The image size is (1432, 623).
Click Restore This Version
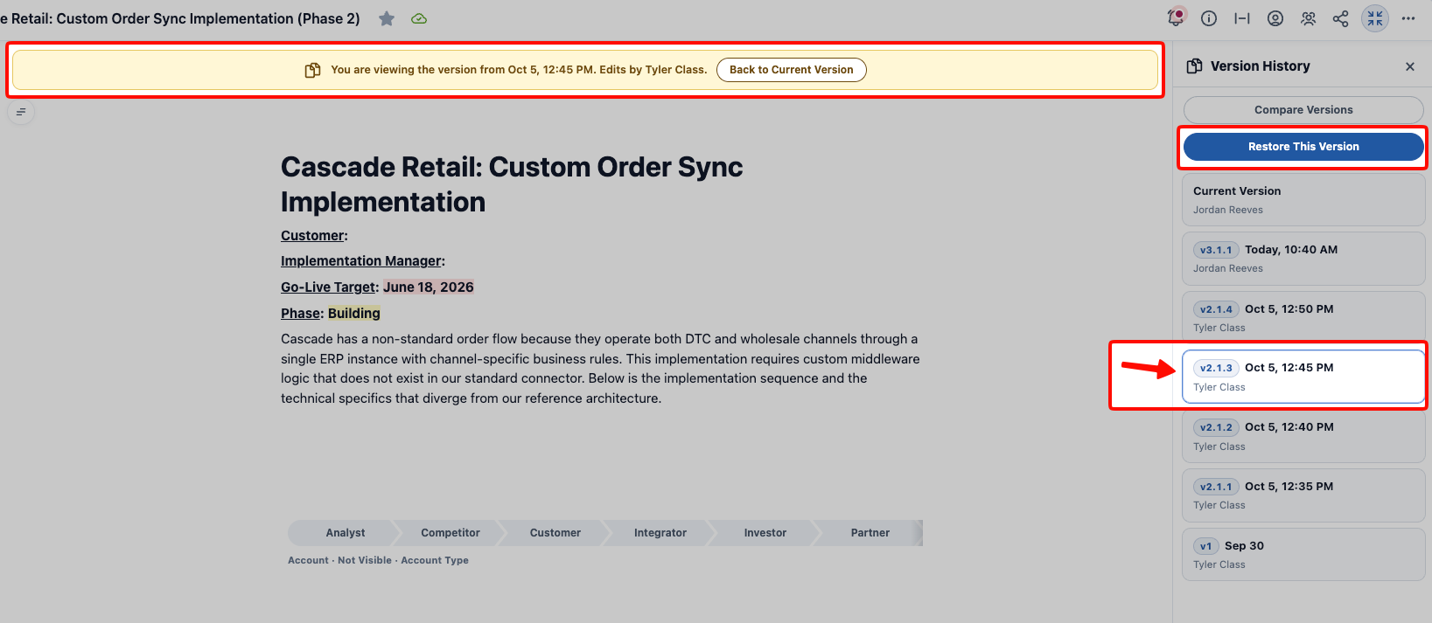coord(1303,147)
